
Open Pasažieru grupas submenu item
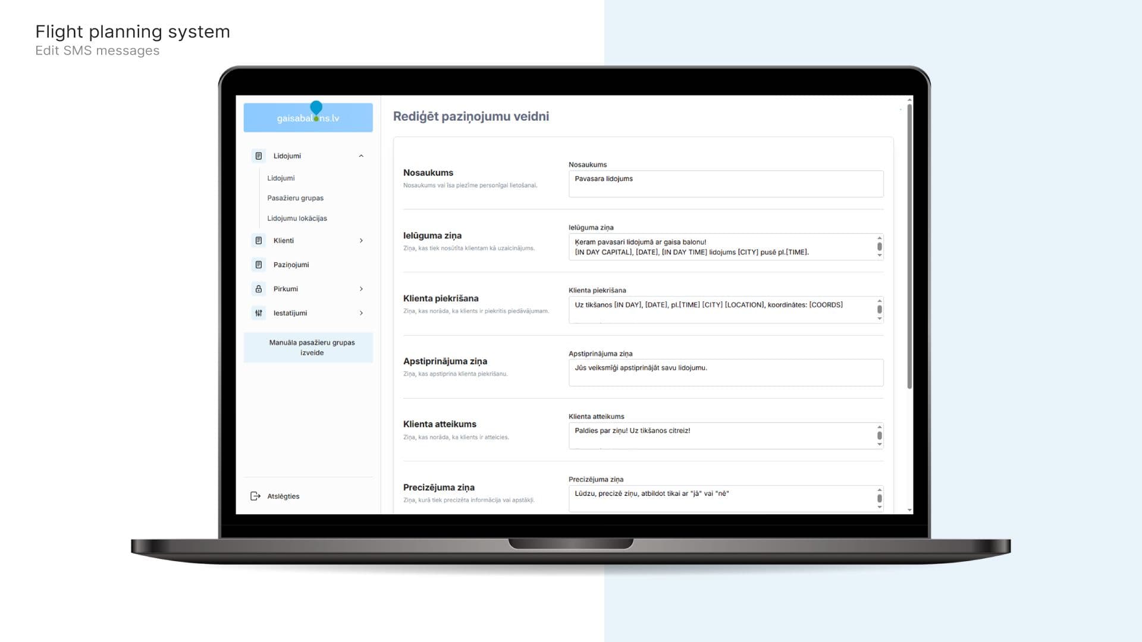(295, 198)
